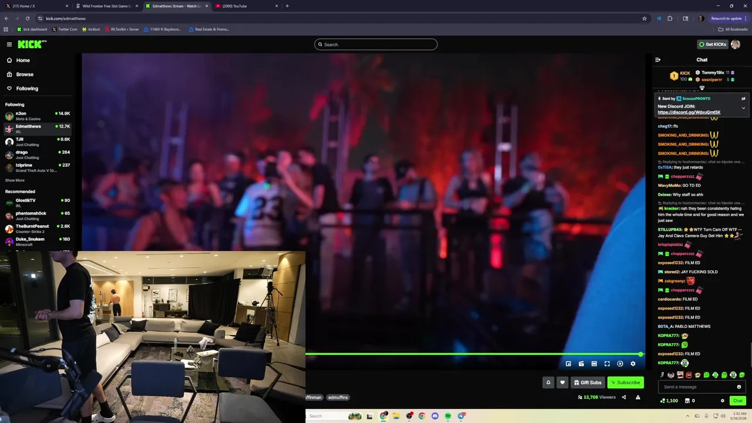This screenshot has width=752, height=423.
Task: Open the Twitter Com bookmark
Action: (x=65, y=29)
